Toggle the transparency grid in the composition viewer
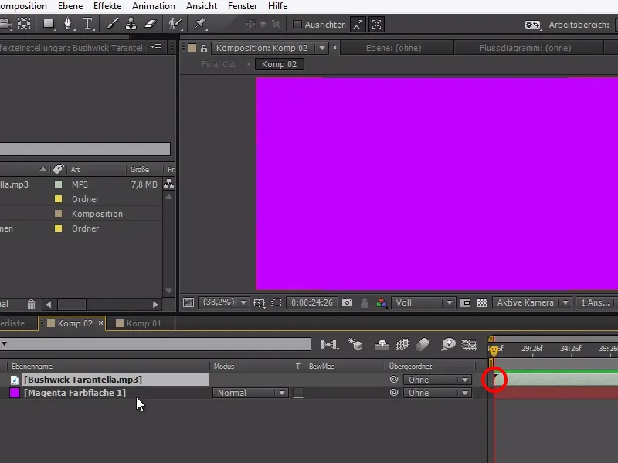Viewport: 618px width, 463px height. pos(483,302)
